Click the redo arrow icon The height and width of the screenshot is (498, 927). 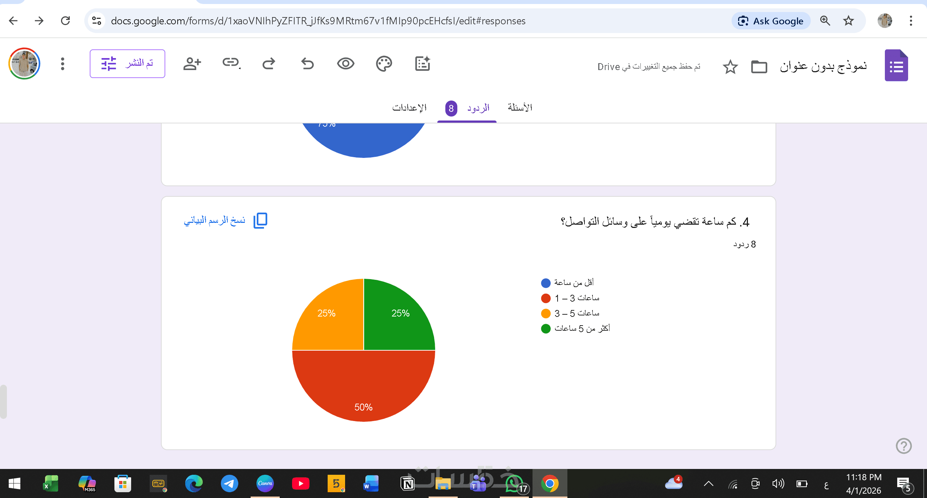(x=269, y=64)
